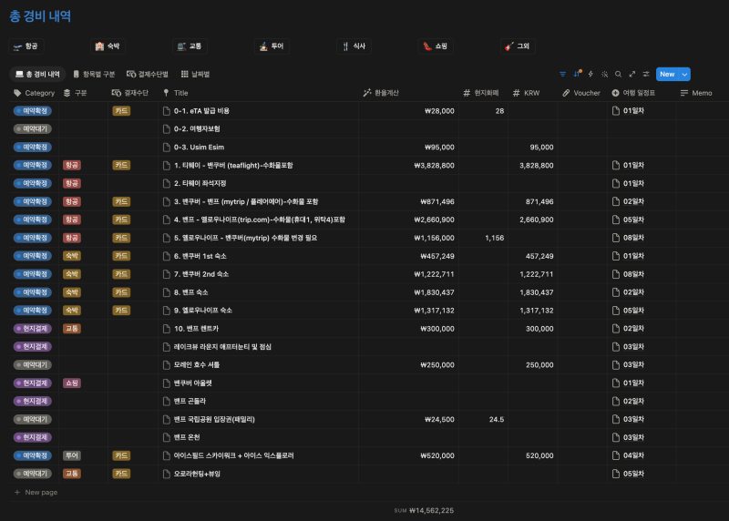
Task: Open the 숙박 hotel page link
Action: 108,46
